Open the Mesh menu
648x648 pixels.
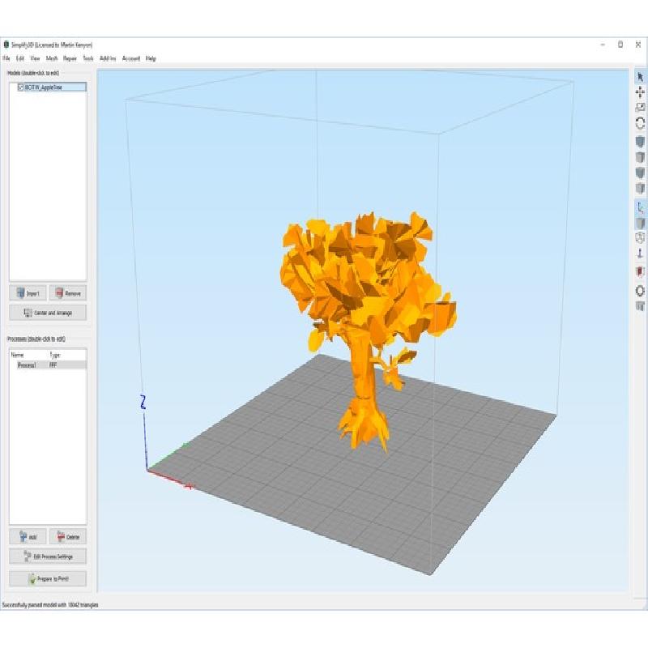pos(52,58)
